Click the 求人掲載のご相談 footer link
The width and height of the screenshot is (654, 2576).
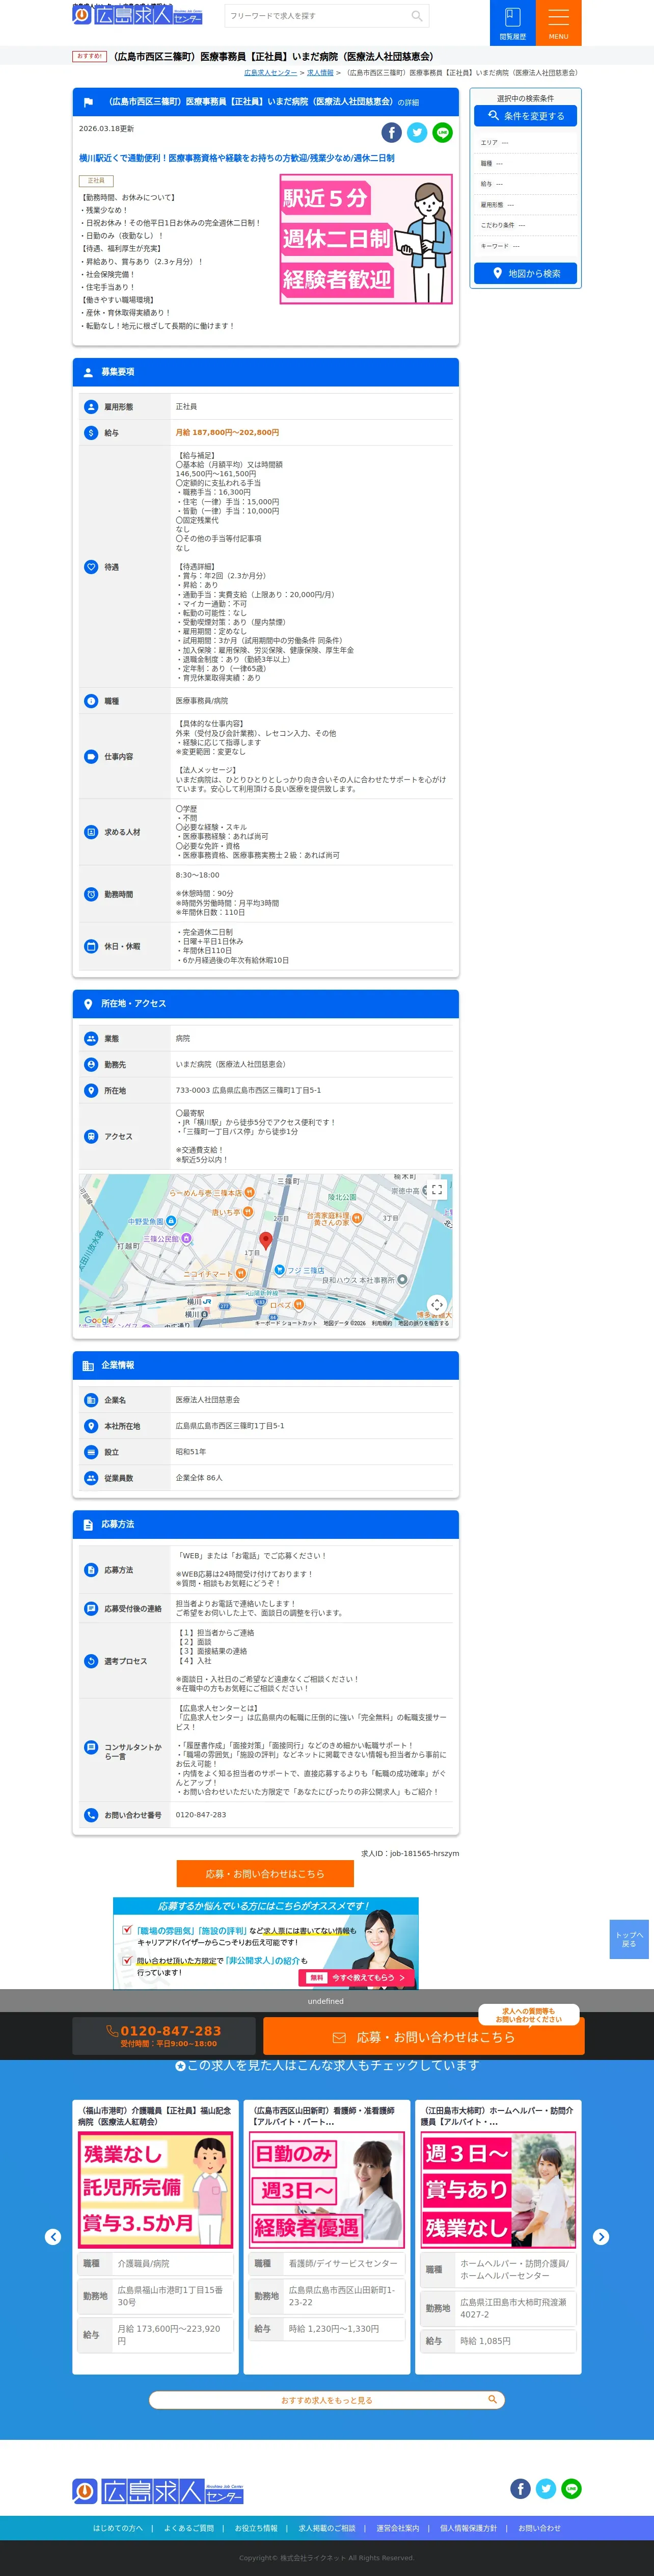click(x=326, y=2528)
